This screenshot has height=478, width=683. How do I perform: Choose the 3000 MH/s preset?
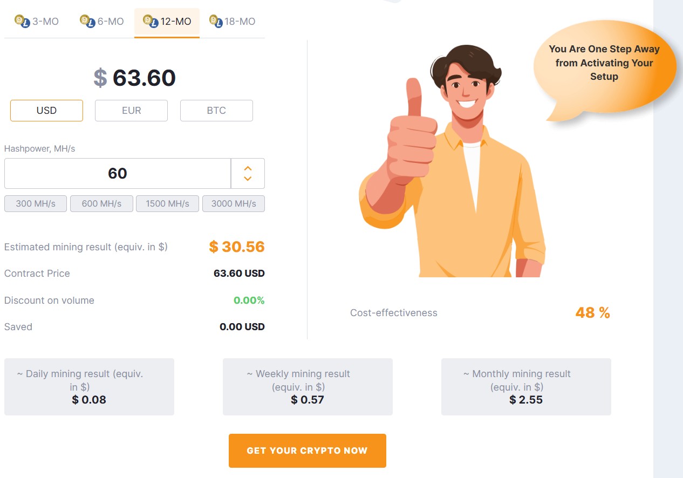pos(234,204)
